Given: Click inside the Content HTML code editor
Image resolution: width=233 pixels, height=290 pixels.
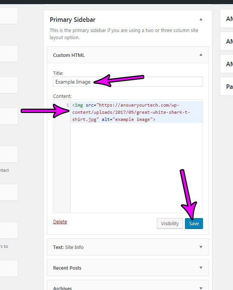Looking at the screenshot, I should coord(136,169).
